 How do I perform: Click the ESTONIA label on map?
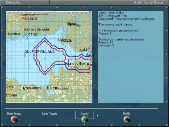[x=11, y=95]
